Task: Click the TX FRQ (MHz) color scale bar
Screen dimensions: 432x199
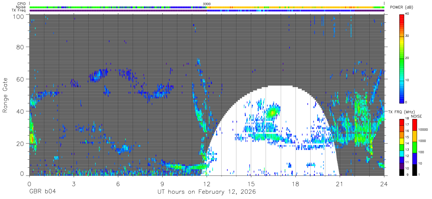Action: pyautogui.click(x=402, y=147)
